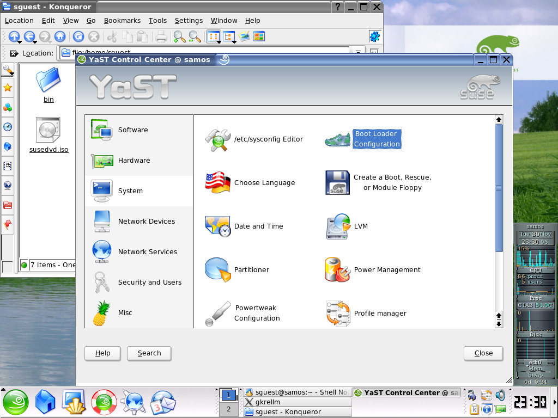The image size is (558, 418).
Task: Open the bin folder in Konqueror
Action: point(48,85)
